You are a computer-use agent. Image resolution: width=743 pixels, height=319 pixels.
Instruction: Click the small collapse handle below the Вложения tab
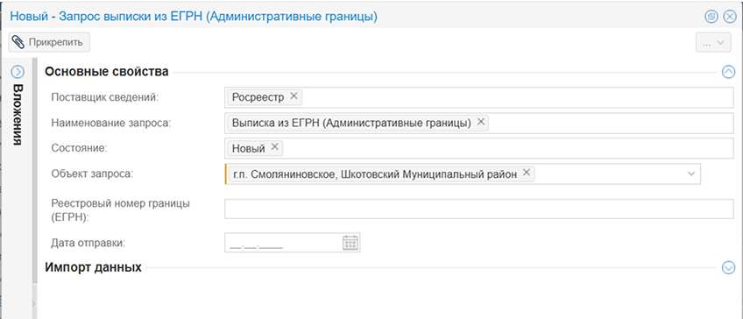(x=34, y=303)
